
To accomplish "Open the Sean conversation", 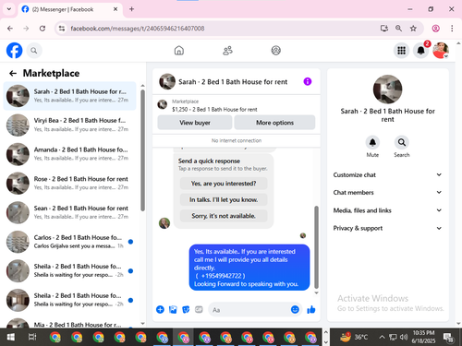I will (69, 212).
